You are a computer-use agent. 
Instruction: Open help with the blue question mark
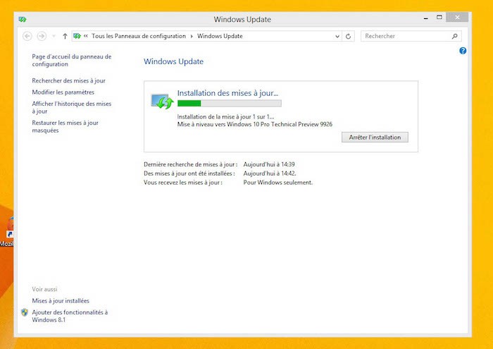[463, 51]
